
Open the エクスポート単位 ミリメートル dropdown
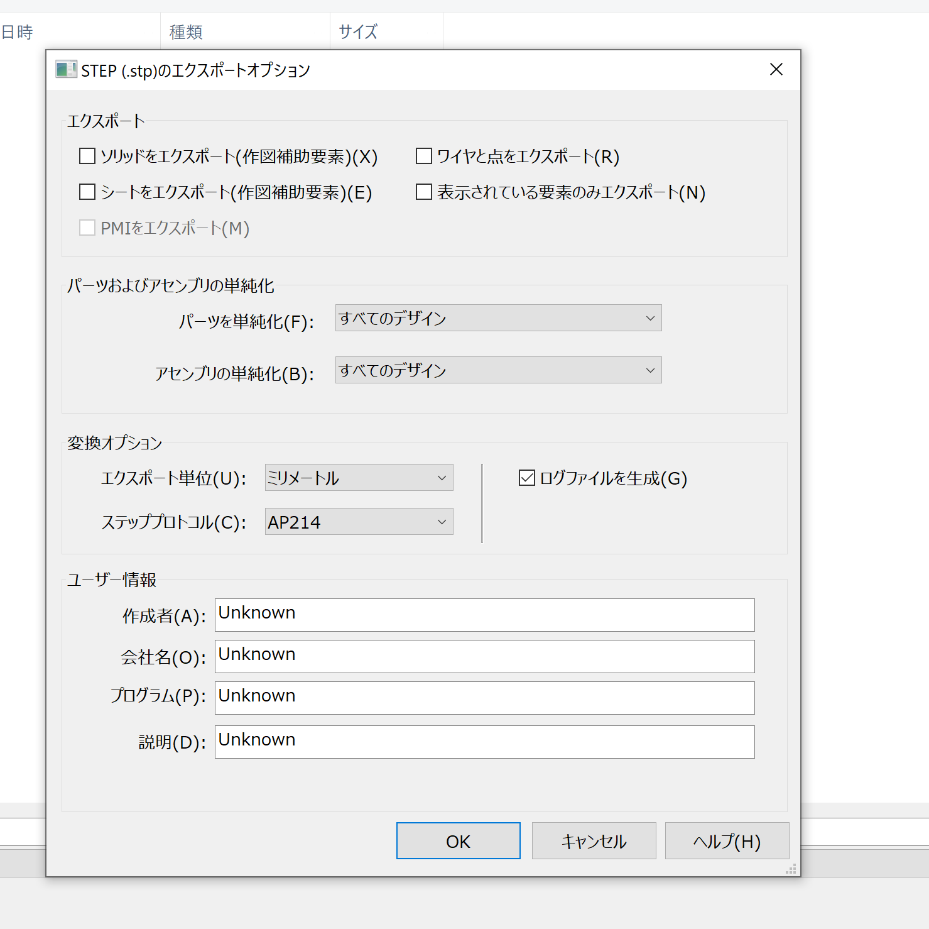point(359,478)
